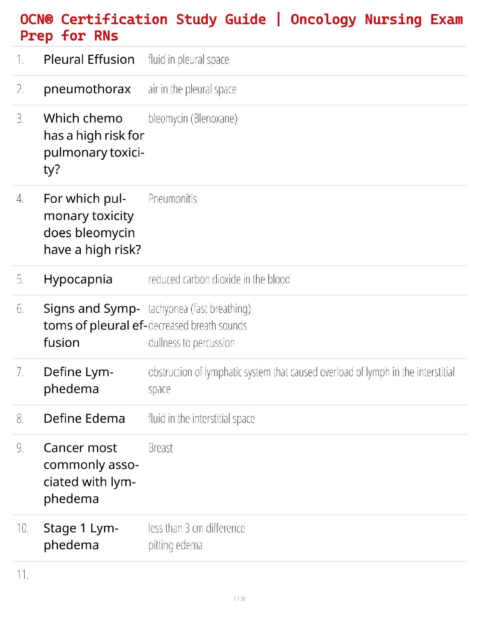Select the pneumothorax term
Screen dimensions: 479x620
tap(87, 89)
